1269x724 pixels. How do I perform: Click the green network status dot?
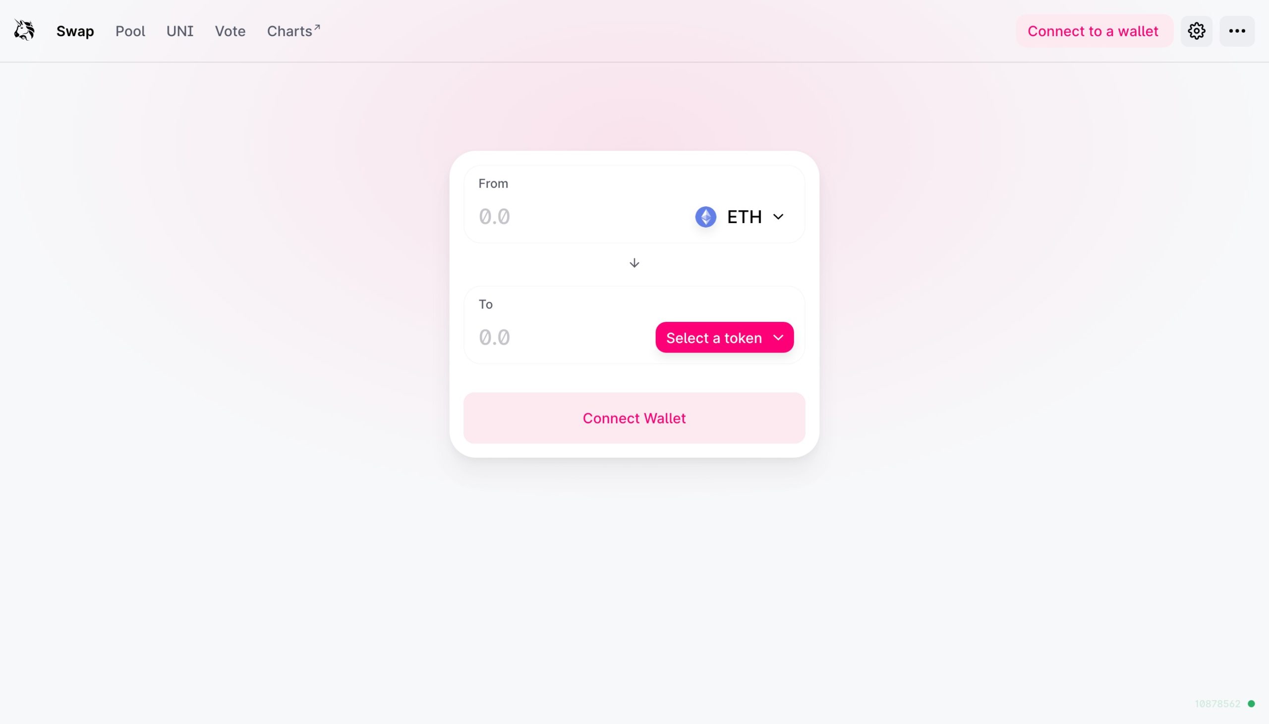pos(1253,704)
